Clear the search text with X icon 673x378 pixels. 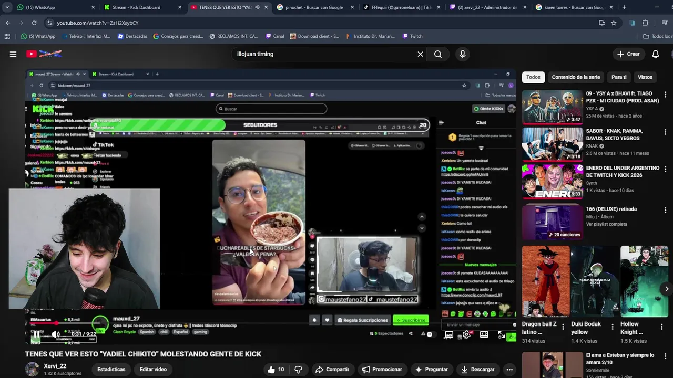pyautogui.click(x=420, y=54)
